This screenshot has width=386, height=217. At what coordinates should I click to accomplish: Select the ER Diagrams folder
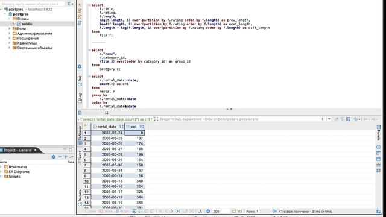pos(19,172)
